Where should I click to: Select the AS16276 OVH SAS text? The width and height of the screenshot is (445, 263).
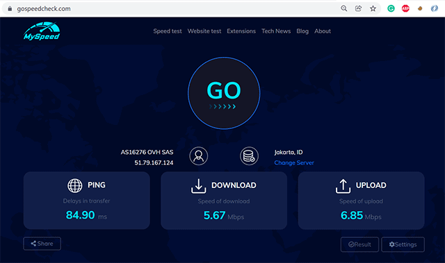pyautogui.click(x=147, y=152)
